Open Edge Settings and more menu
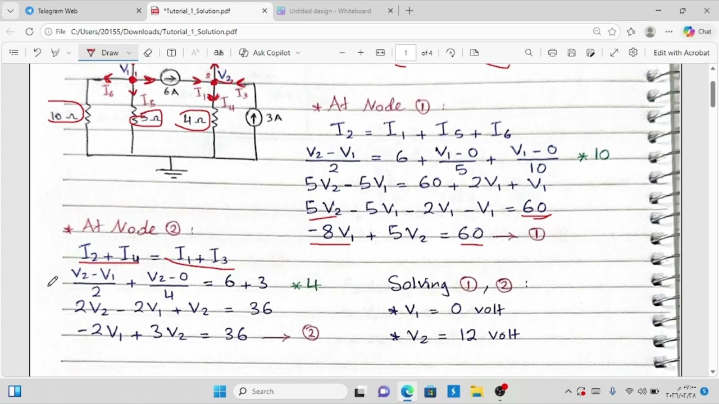The image size is (719, 404). click(668, 32)
